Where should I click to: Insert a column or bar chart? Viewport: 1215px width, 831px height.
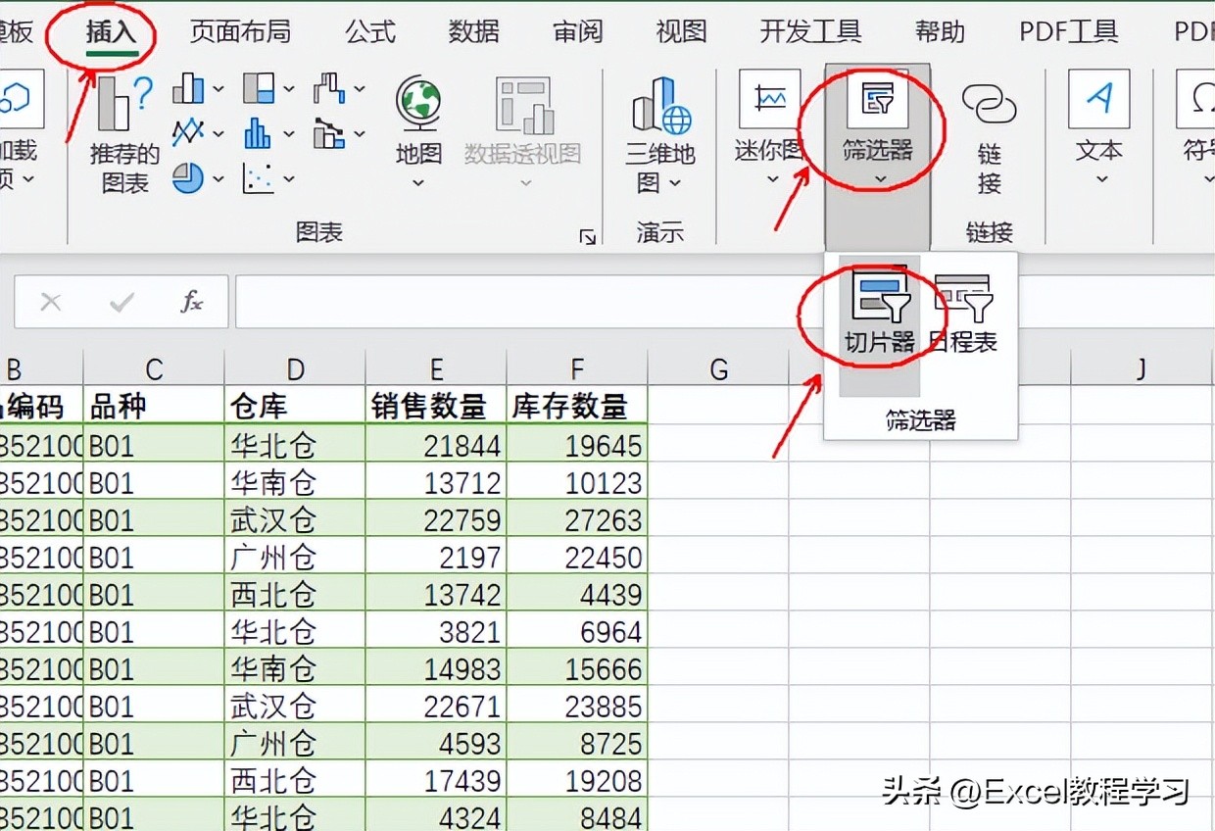(x=188, y=89)
